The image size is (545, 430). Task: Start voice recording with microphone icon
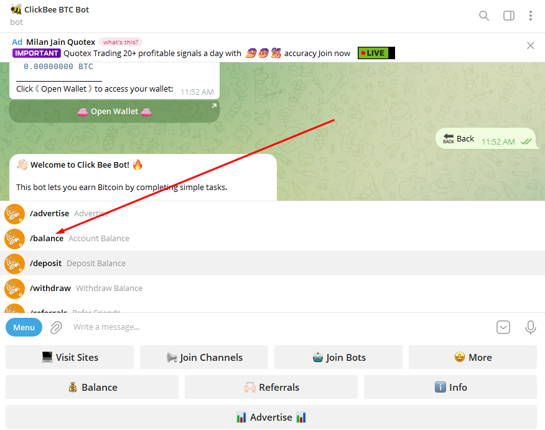pyautogui.click(x=531, y=327)
